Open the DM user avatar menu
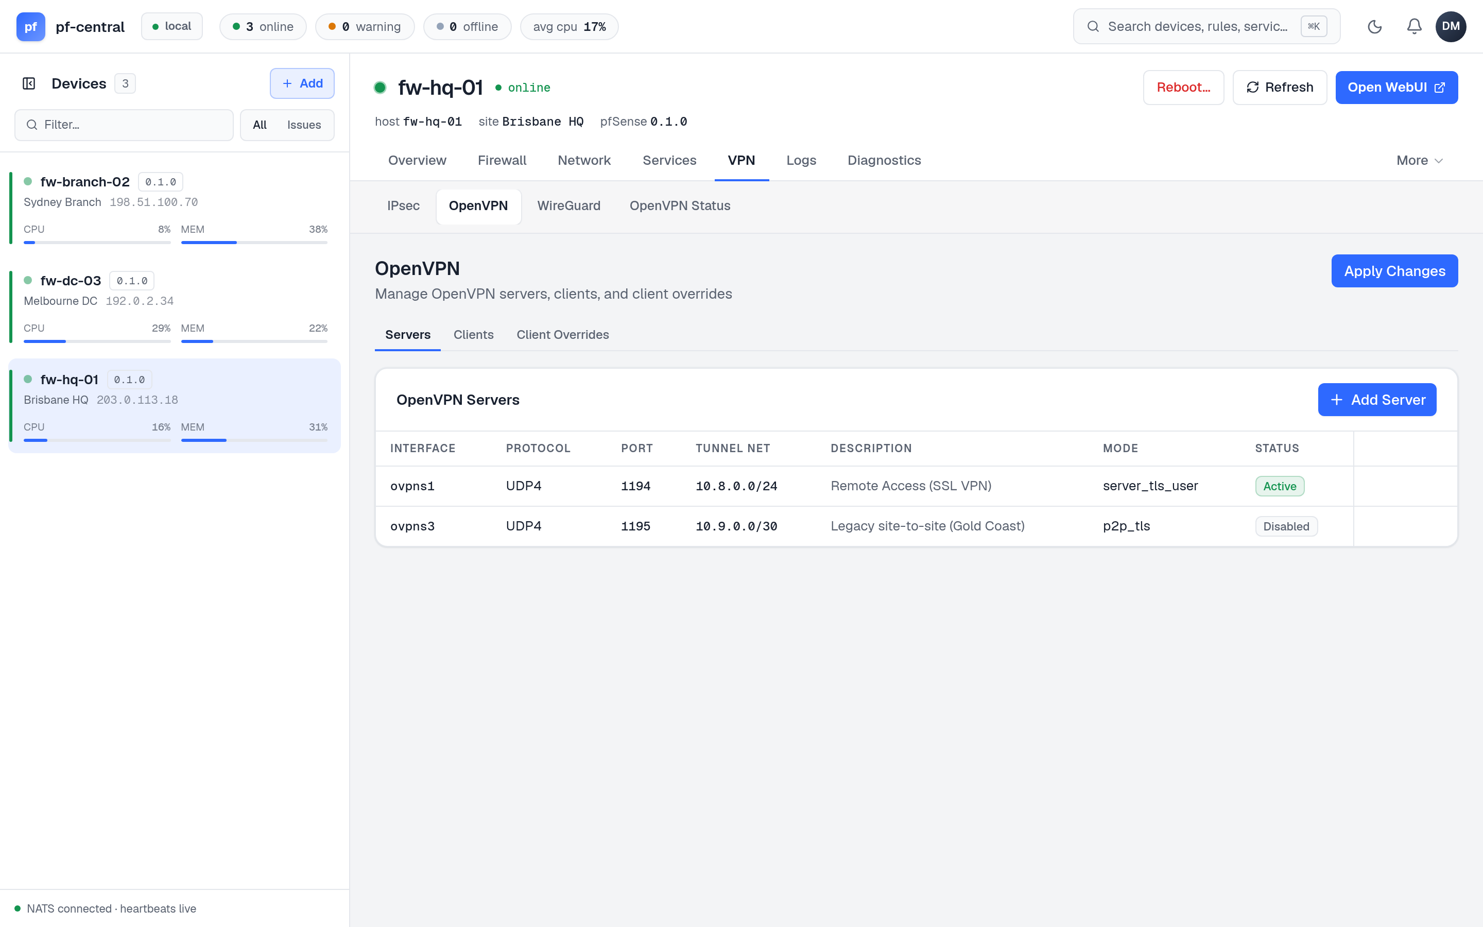Screen dimensions: 1483x927 click(x=1451, y=26)
